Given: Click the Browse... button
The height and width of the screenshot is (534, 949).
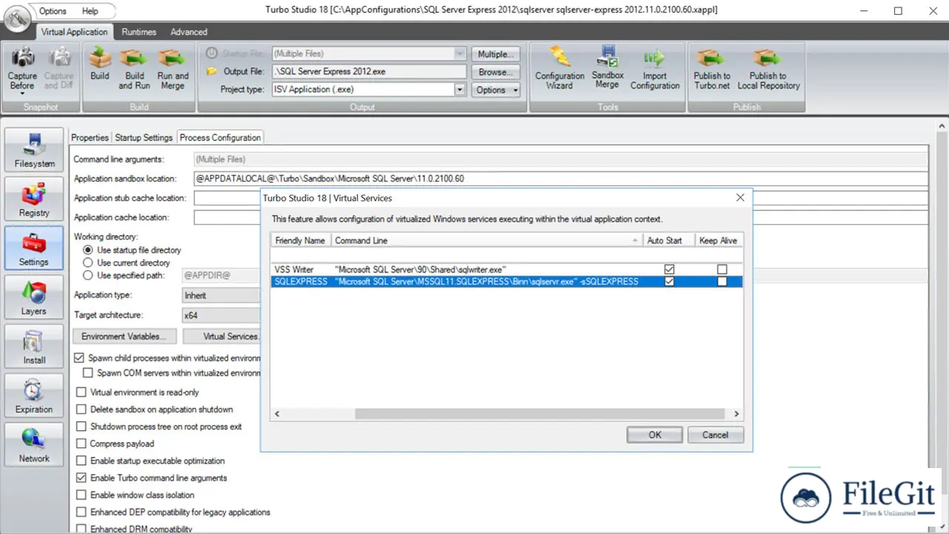Looking at the screenshot, I should (496, 72).
